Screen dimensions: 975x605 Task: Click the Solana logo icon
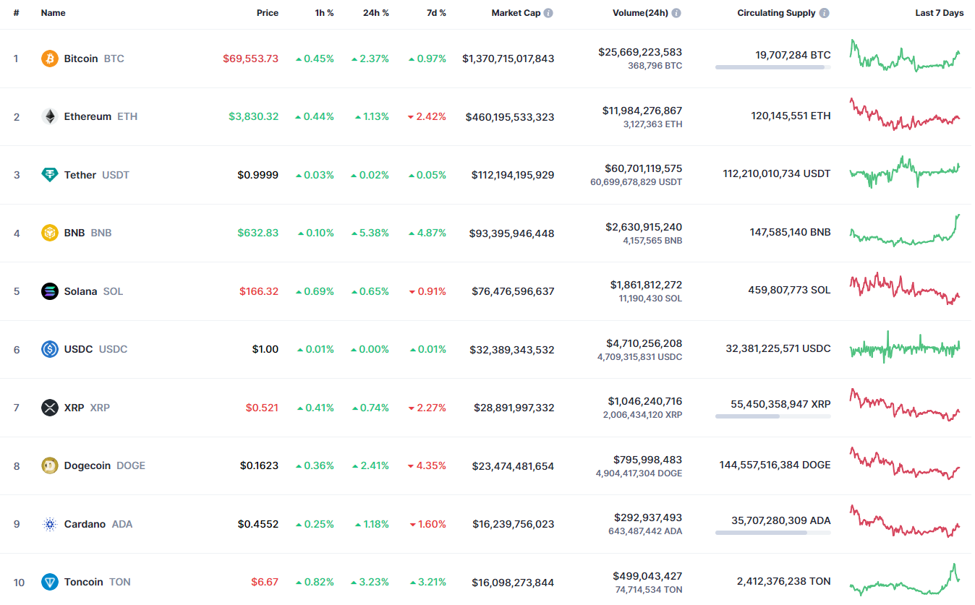pyautogui.click(x=49, y=291)
